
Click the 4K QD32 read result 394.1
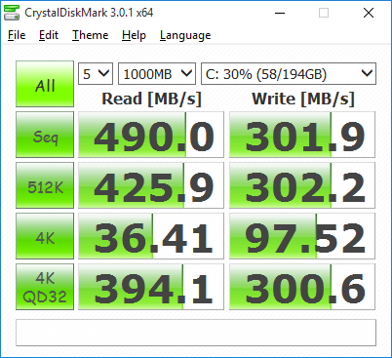[x=151, y=287]
